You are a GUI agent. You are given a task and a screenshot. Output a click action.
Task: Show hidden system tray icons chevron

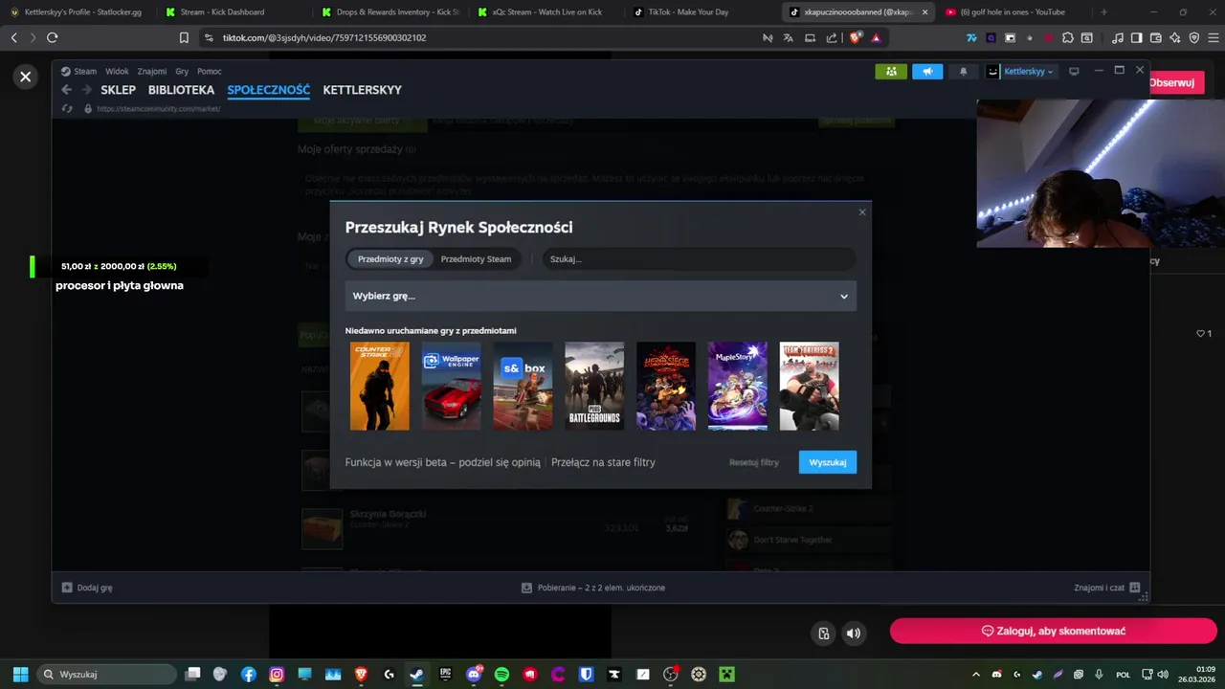click(976, 674)
